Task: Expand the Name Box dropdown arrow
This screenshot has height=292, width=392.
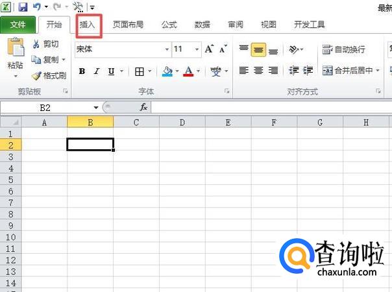Action: pyautogui.click(x=96, y=108)
